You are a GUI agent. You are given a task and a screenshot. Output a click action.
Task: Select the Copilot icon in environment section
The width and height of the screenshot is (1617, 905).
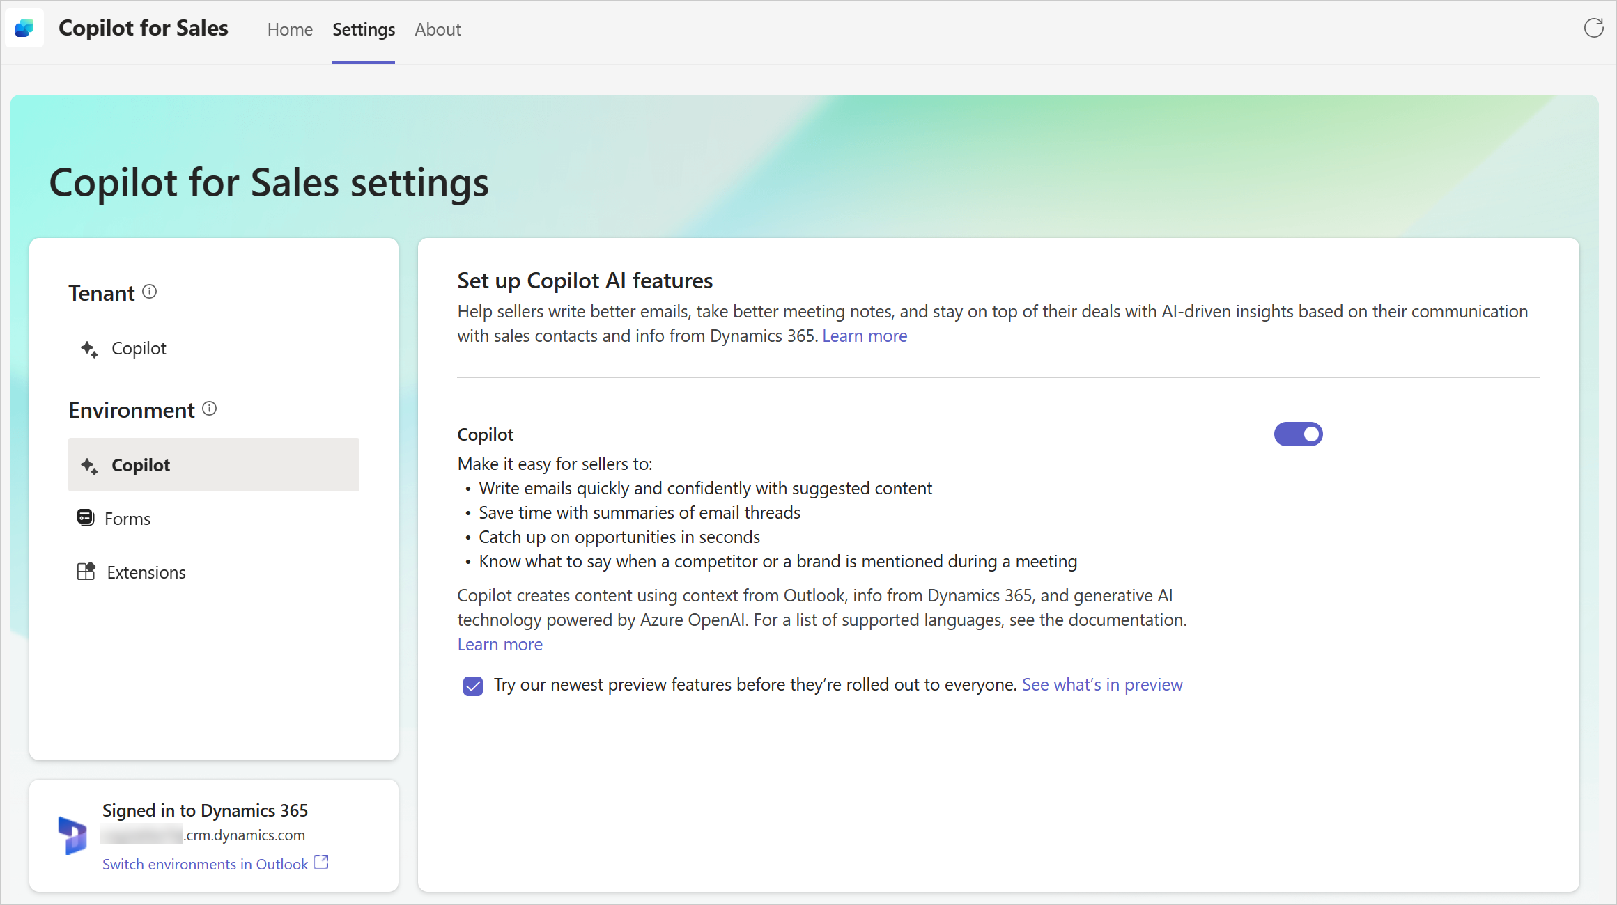tap(88, 464)
